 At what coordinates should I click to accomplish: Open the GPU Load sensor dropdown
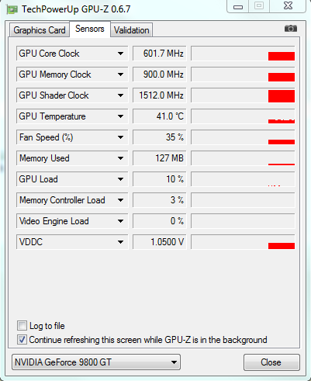(x=120, y=179)
